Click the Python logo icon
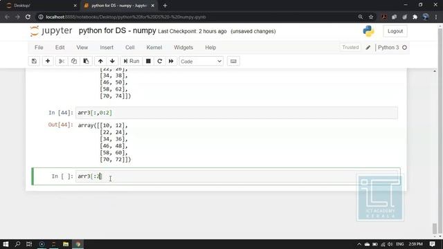 (368, 31)
